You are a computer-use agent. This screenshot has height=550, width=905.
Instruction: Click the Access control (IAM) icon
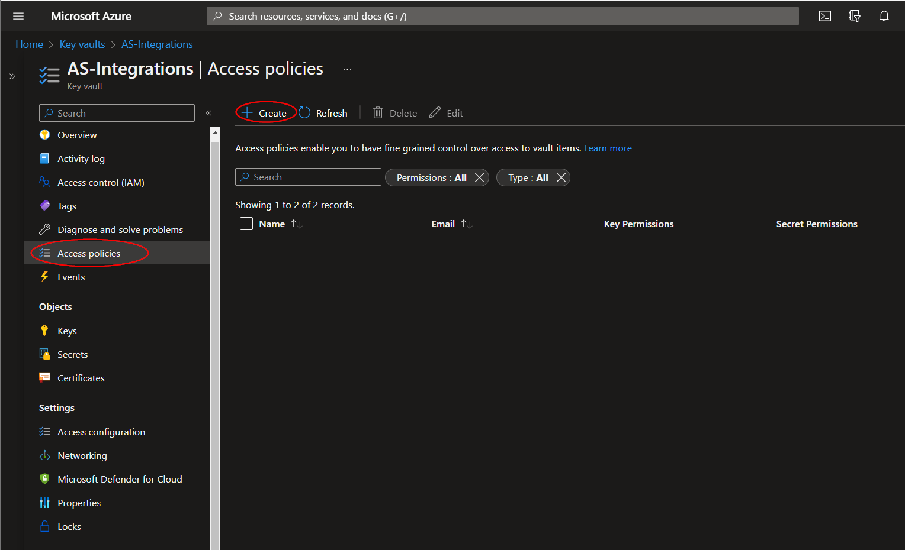tap(44, 182)
